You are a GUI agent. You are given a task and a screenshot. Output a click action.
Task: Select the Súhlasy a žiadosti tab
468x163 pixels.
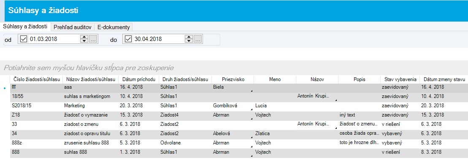[25, 27]
